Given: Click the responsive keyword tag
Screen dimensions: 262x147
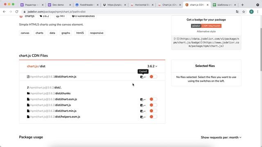Looking at the screenshot, I should [x=97, y=33].
